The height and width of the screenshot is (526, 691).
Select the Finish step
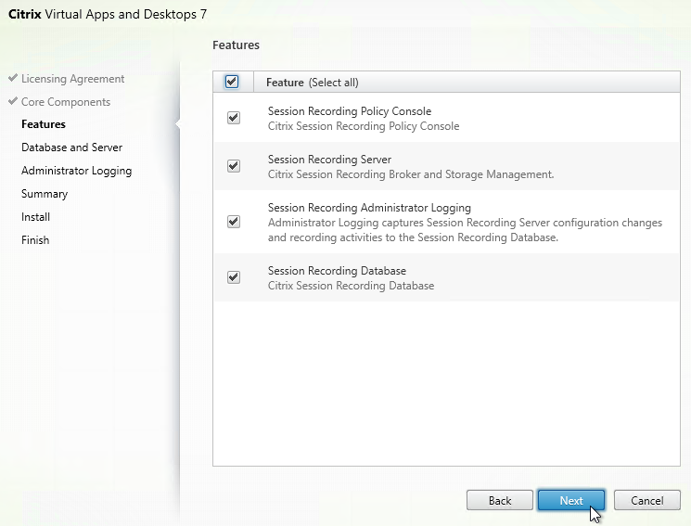tap(35, 240)
